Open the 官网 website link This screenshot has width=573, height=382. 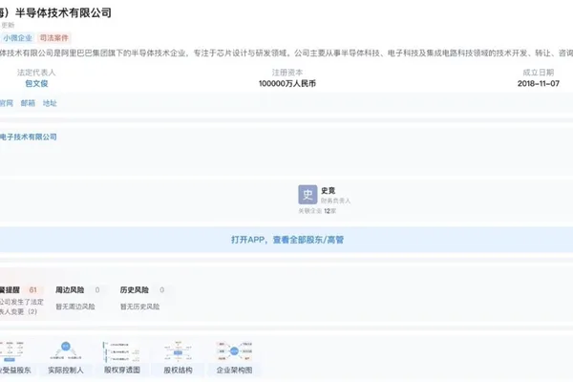7,103
